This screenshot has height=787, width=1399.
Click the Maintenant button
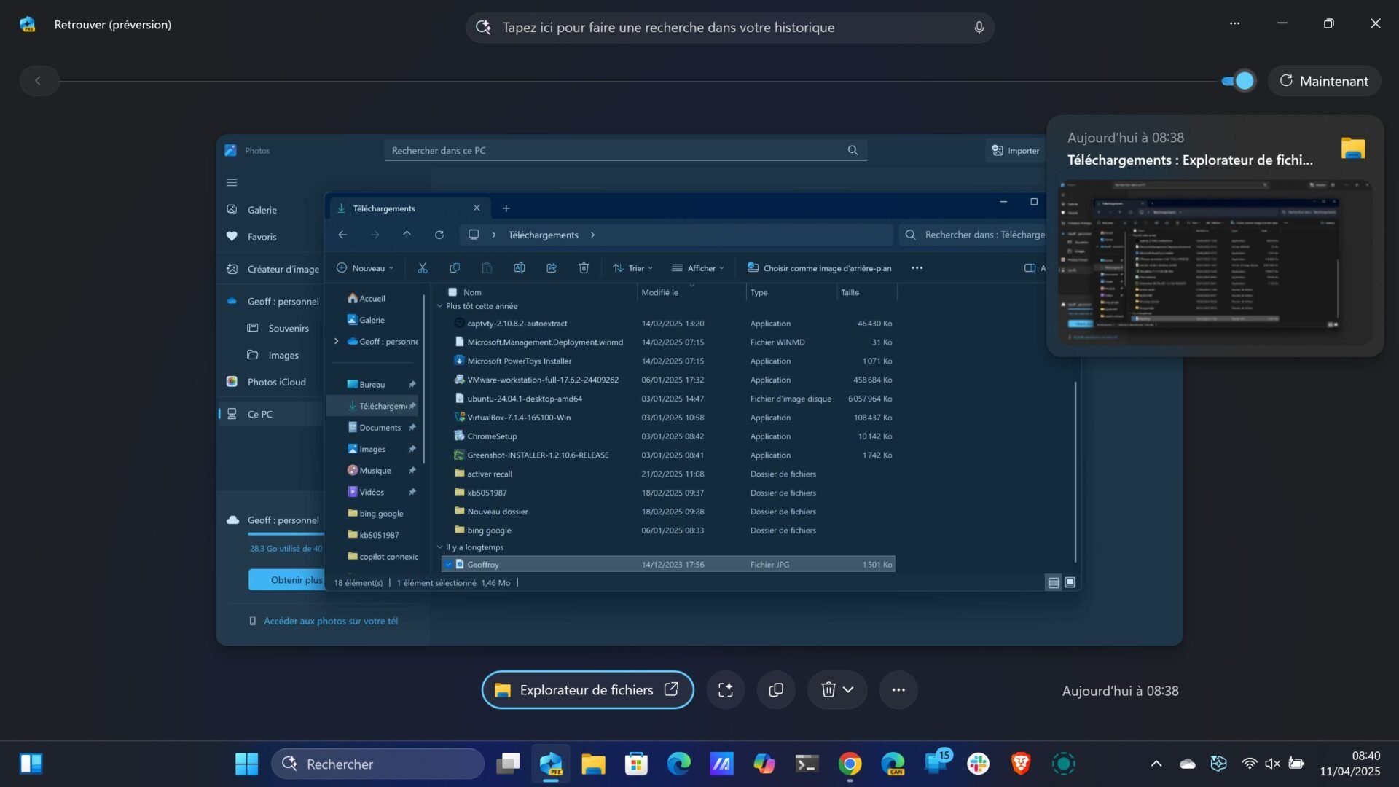pyautogui.click(x=1324, y=81)
